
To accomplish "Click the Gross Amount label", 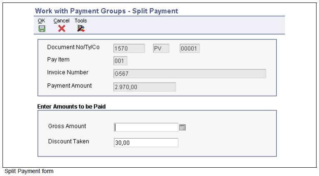I will pos(67,126).
